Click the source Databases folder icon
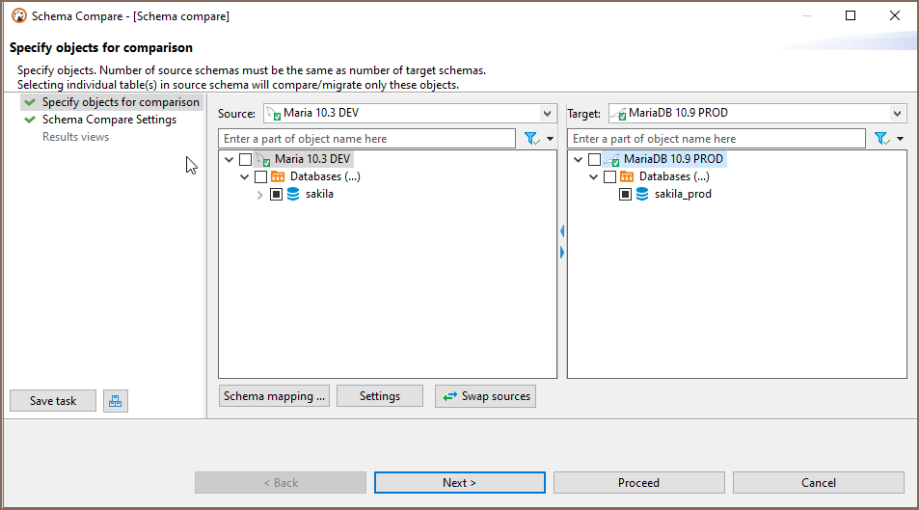The width and height of the screenshot is (919, 510). tap(278, 176)
